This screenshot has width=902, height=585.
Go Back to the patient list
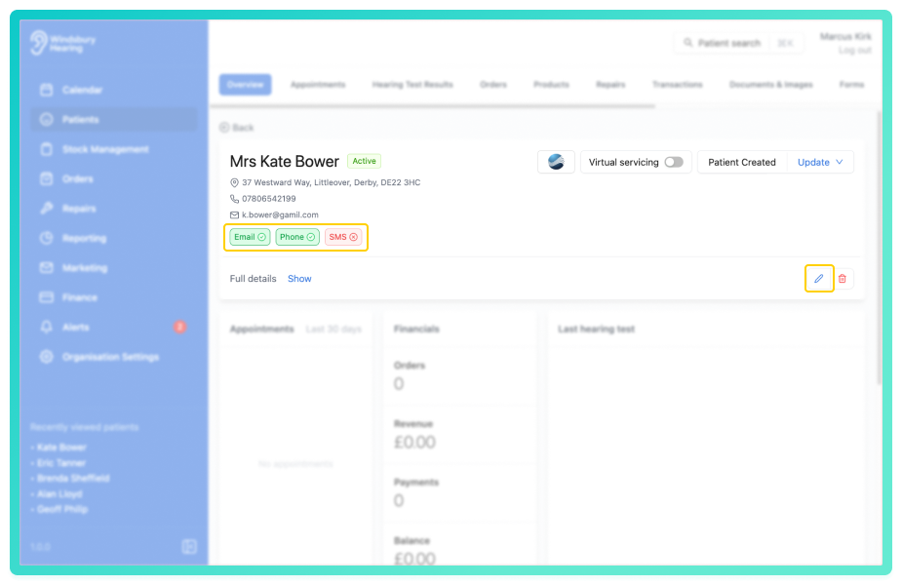tap(236, 128)
